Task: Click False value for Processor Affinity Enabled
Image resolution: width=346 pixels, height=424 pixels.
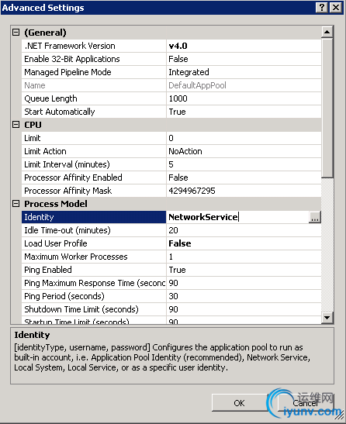Action: (178, 178)
